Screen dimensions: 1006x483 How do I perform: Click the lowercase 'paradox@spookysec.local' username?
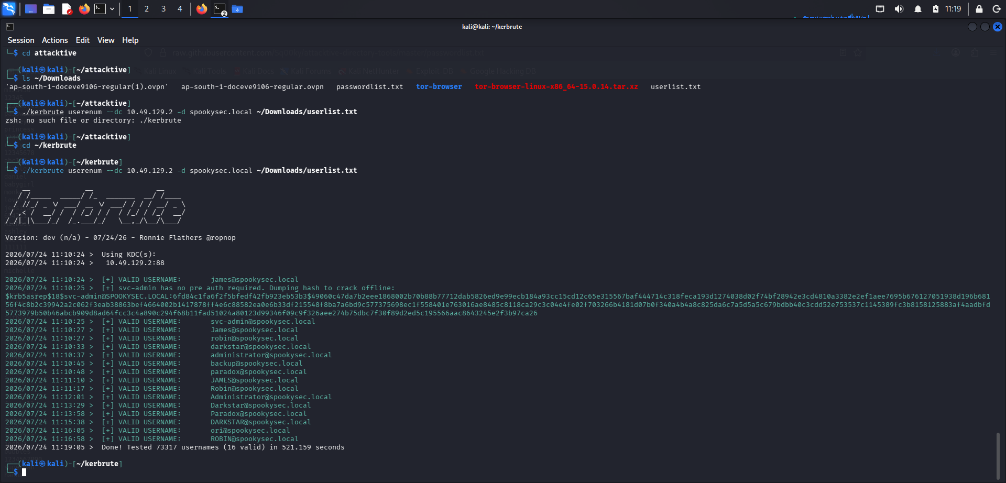pos(259,372)
